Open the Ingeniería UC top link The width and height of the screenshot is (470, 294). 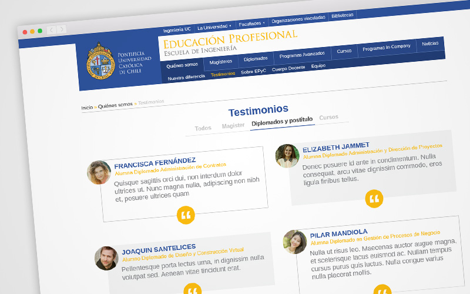(177, 30)
